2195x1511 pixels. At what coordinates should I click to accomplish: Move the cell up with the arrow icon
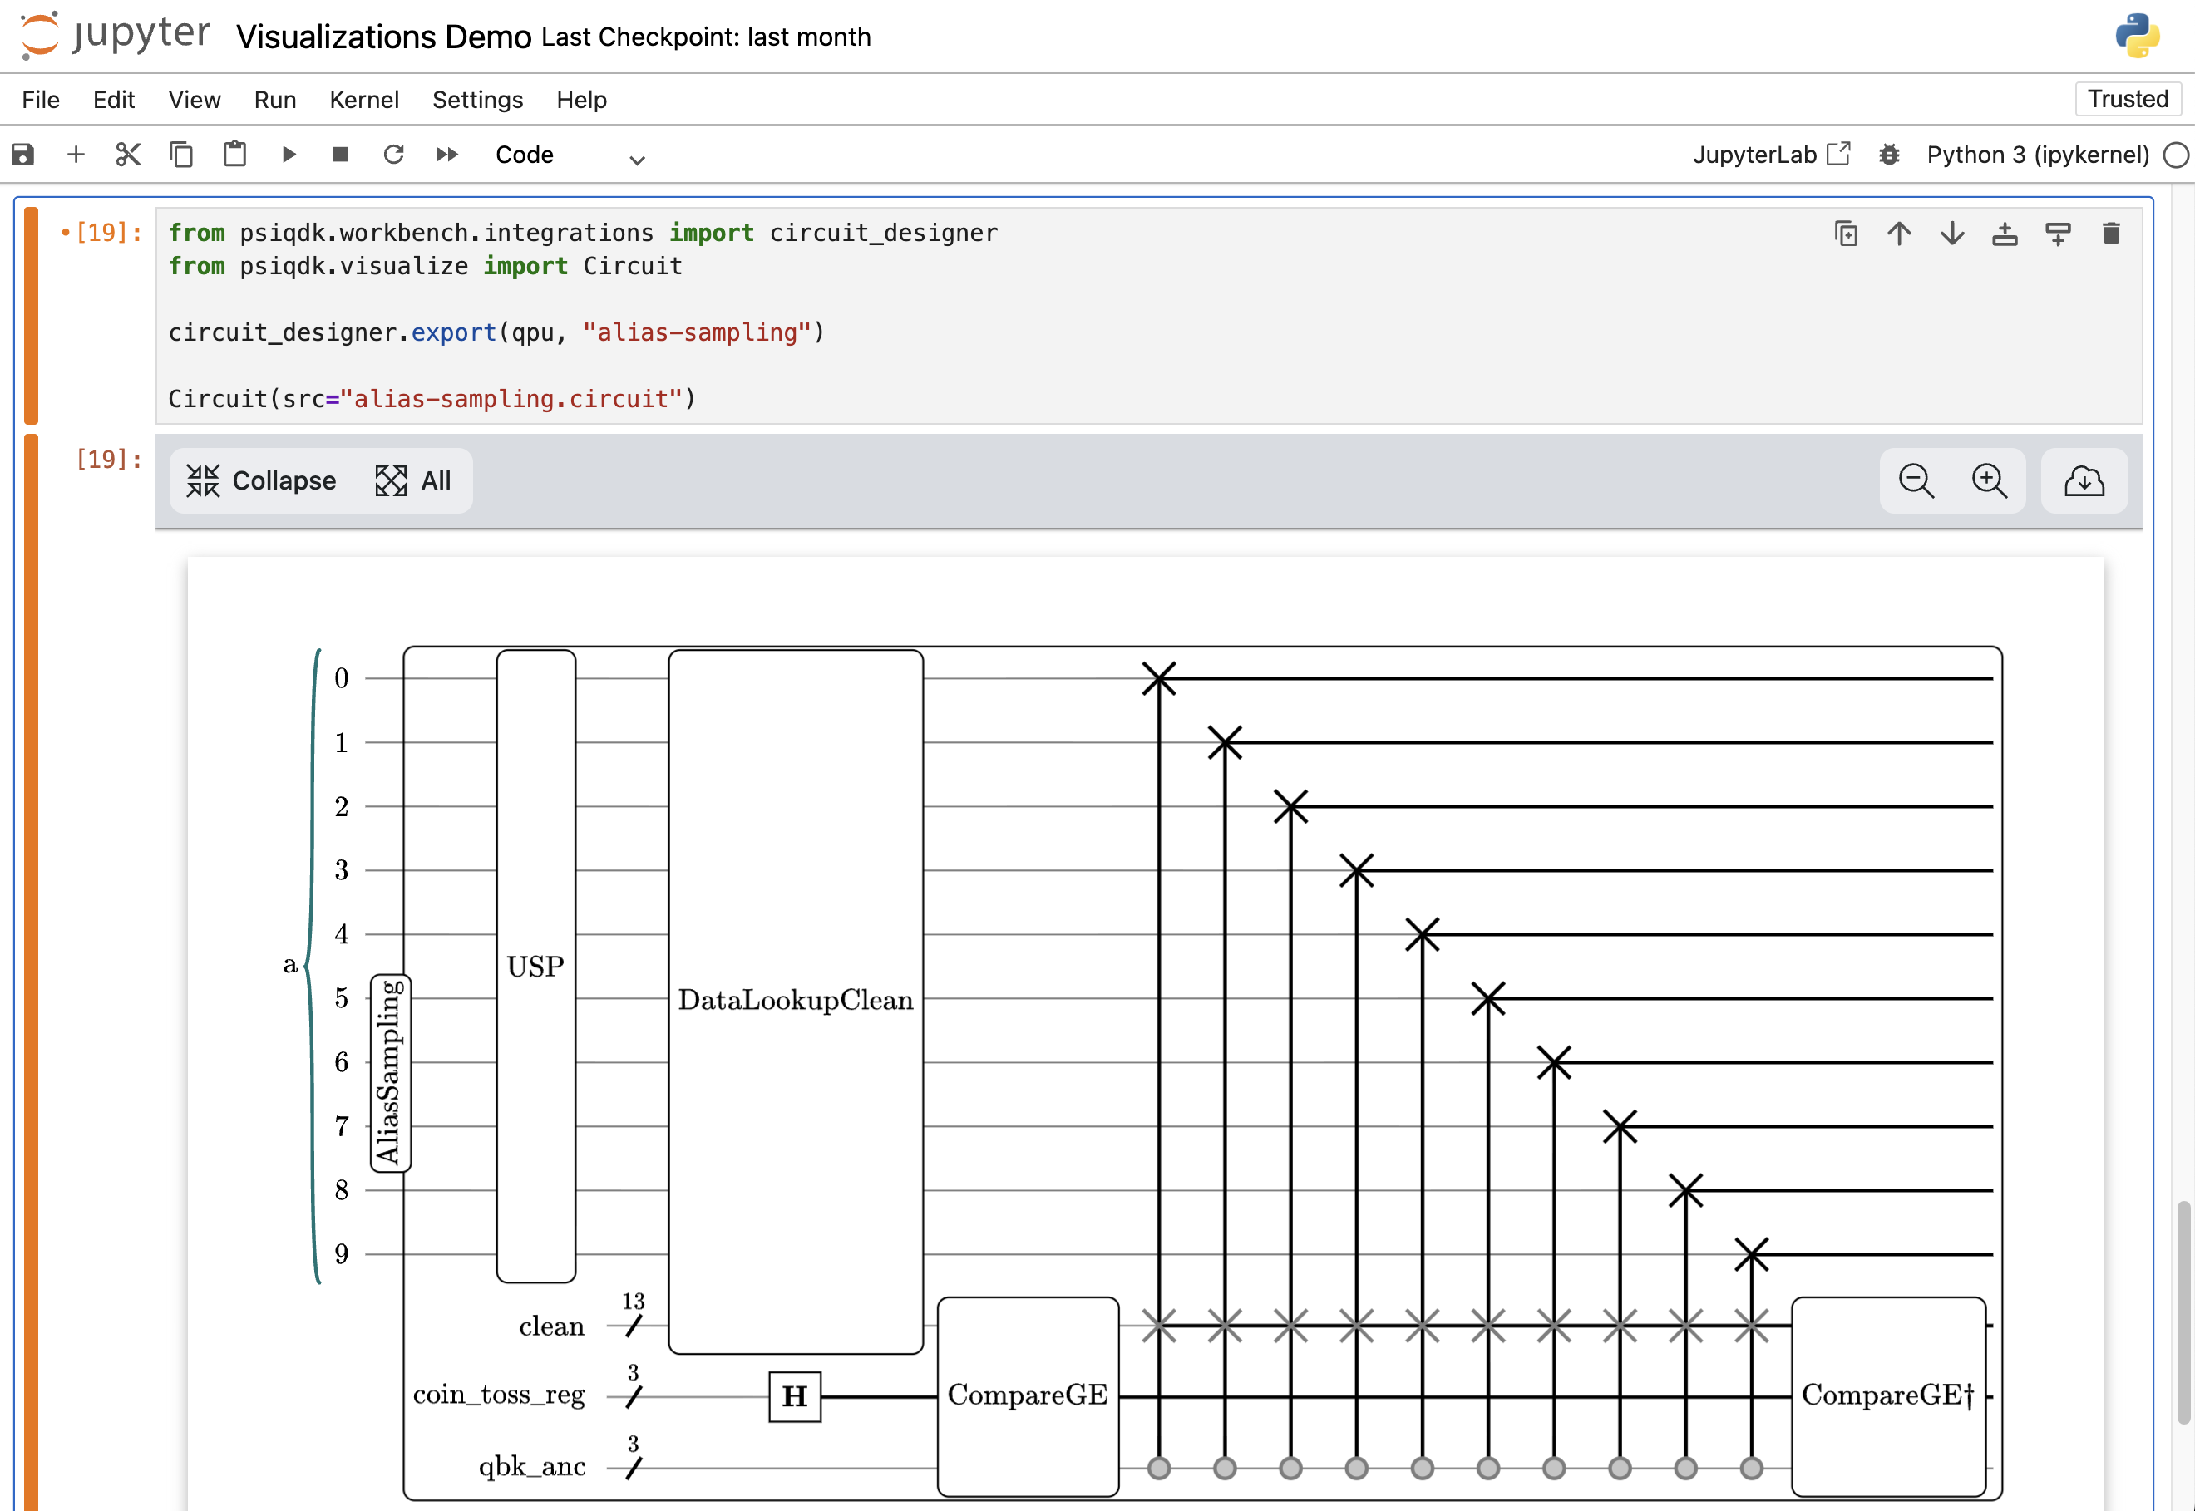(1899, 233)
